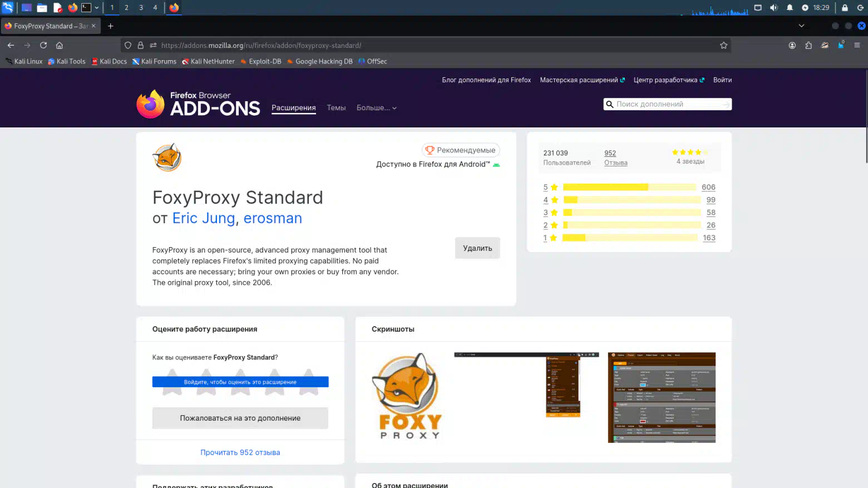868x488 pixels.
Task: Open the extensions puzzle icon
Action: click(x=808, y=45)
